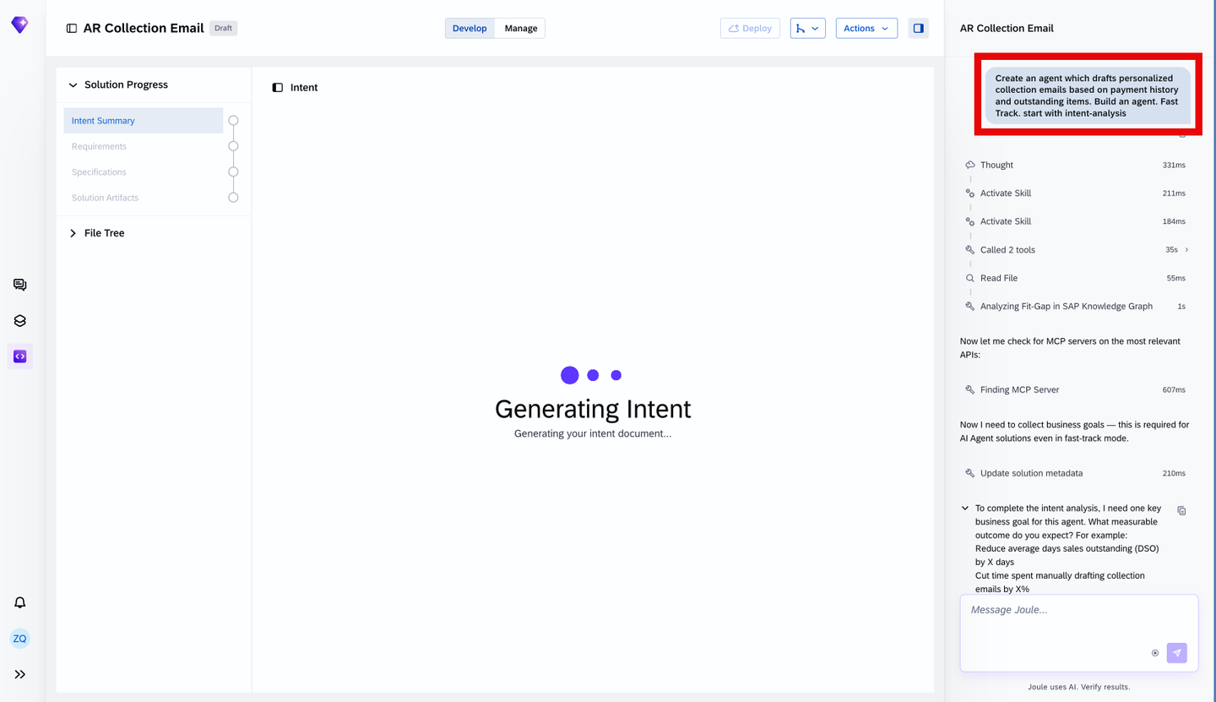The height and width of the screenshot is (702, 1216).
Task: Copy the business goal response with copy icon
Action: pos(1181,510)
